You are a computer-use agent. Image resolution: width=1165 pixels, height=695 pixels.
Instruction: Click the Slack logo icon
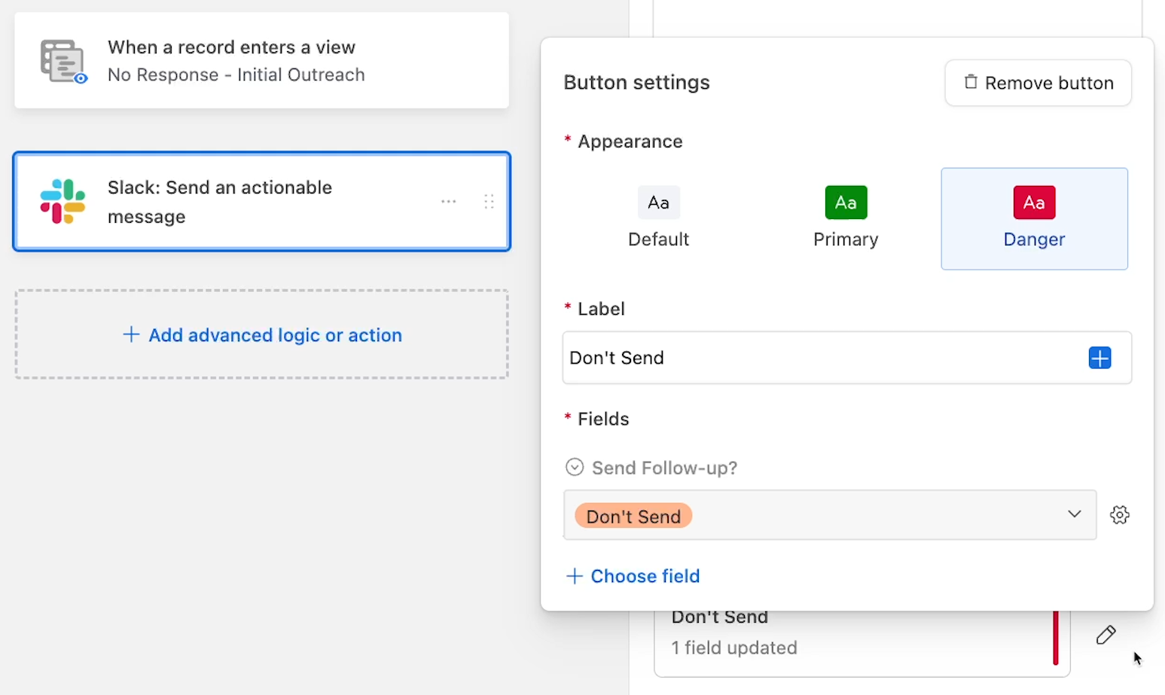click(63, 201)
